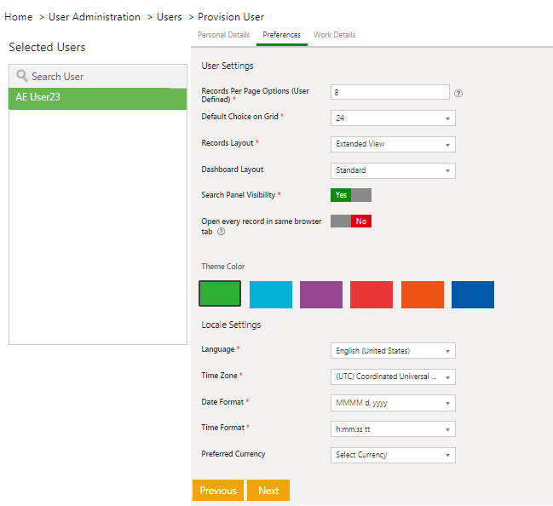Switch to the Personal Details tab
The height and width of the screenshot is (506, 553).
224,35
